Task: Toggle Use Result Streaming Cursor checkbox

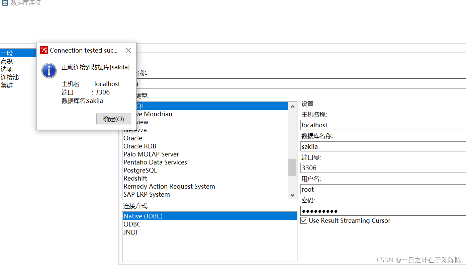Action: coord(304,221)
